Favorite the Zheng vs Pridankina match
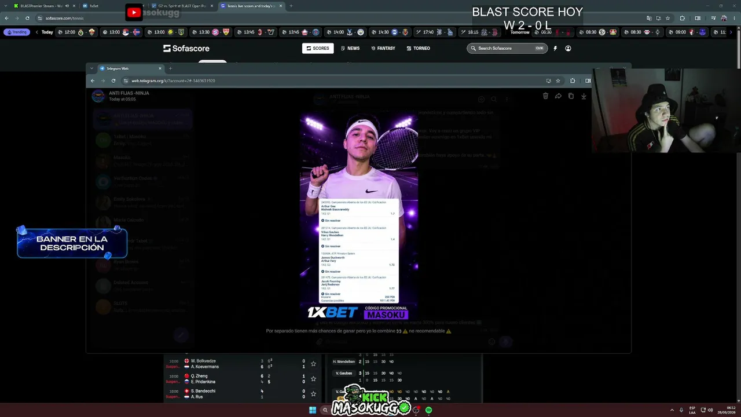The width and height of the screenshot is (741, 417). point(313,379)
